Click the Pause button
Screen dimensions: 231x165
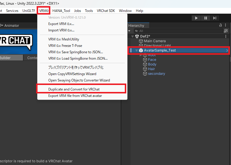tap(205, 18)
